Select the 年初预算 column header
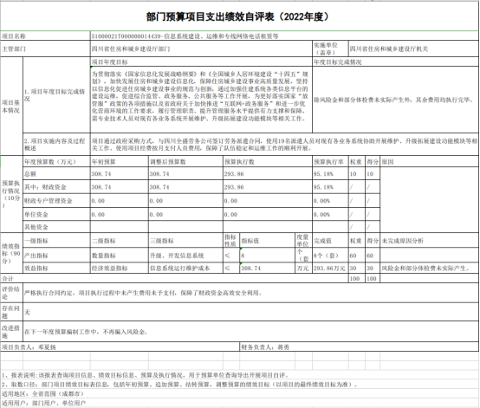The width and height of the screenshot is (480, 408). pyautogui.click(x=120, y=162)
